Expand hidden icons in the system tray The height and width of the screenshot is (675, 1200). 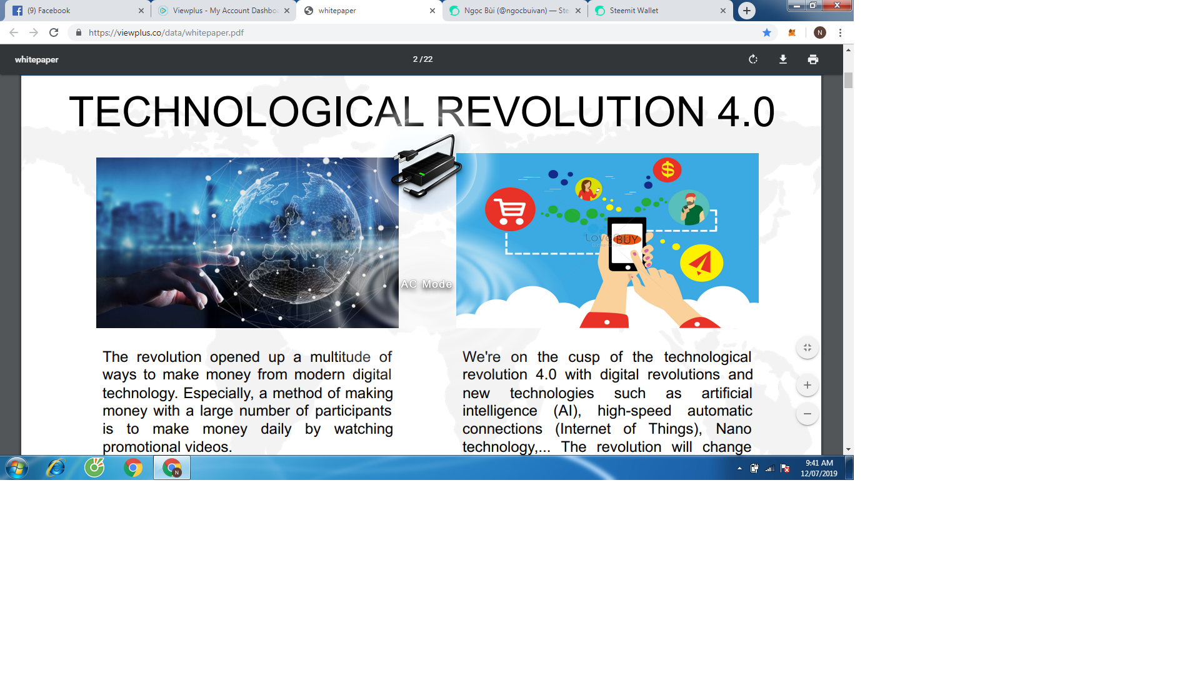(x=739, y=467)
